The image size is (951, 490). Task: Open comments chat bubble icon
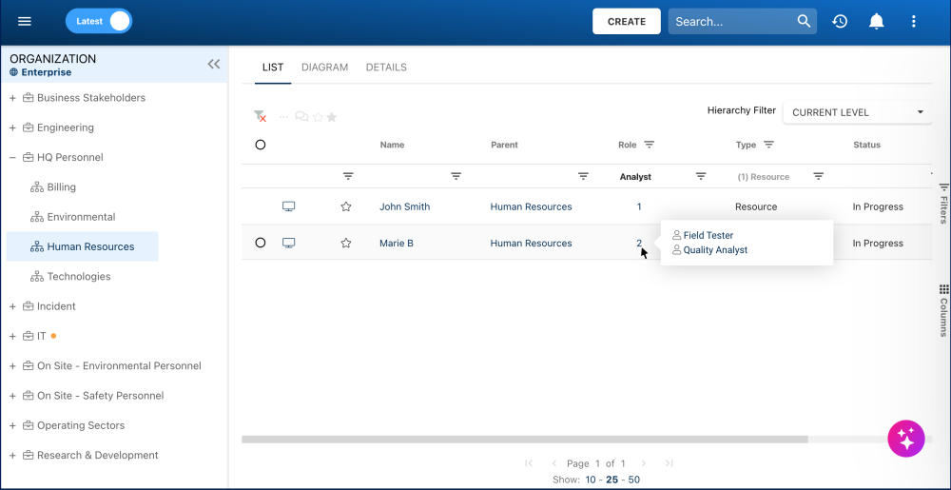301,116
